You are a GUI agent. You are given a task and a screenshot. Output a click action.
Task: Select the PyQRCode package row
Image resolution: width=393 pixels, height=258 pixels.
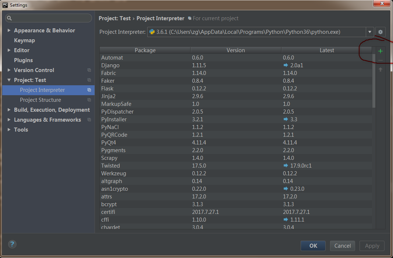click(x=236, y=135)
